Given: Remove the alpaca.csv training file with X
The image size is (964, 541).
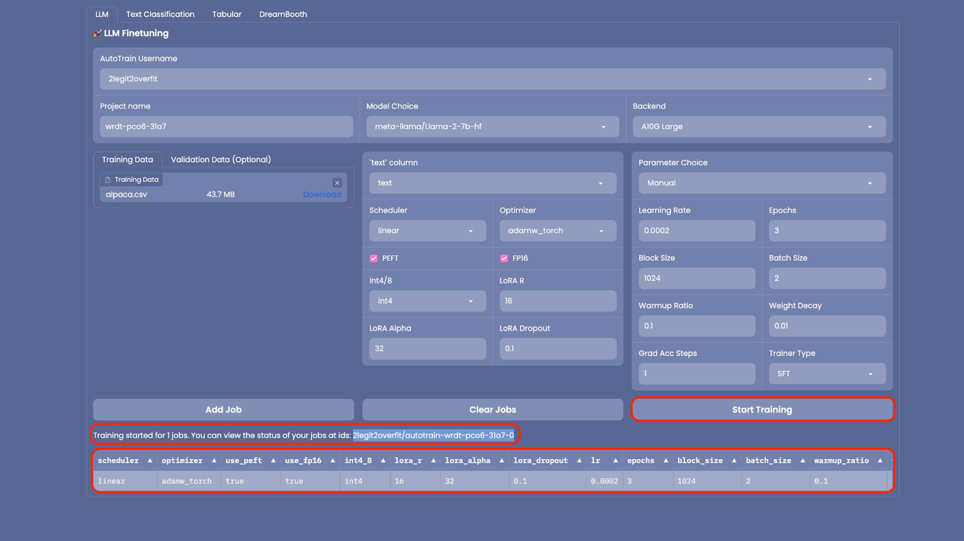Looking at the screenshot, I should [337, 183].
